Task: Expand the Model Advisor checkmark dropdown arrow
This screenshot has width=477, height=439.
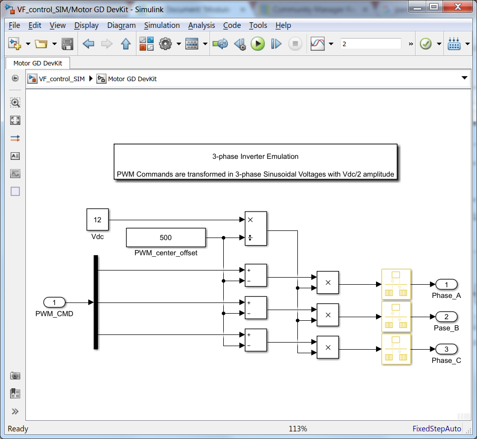Action: click(x=439, y=44)
